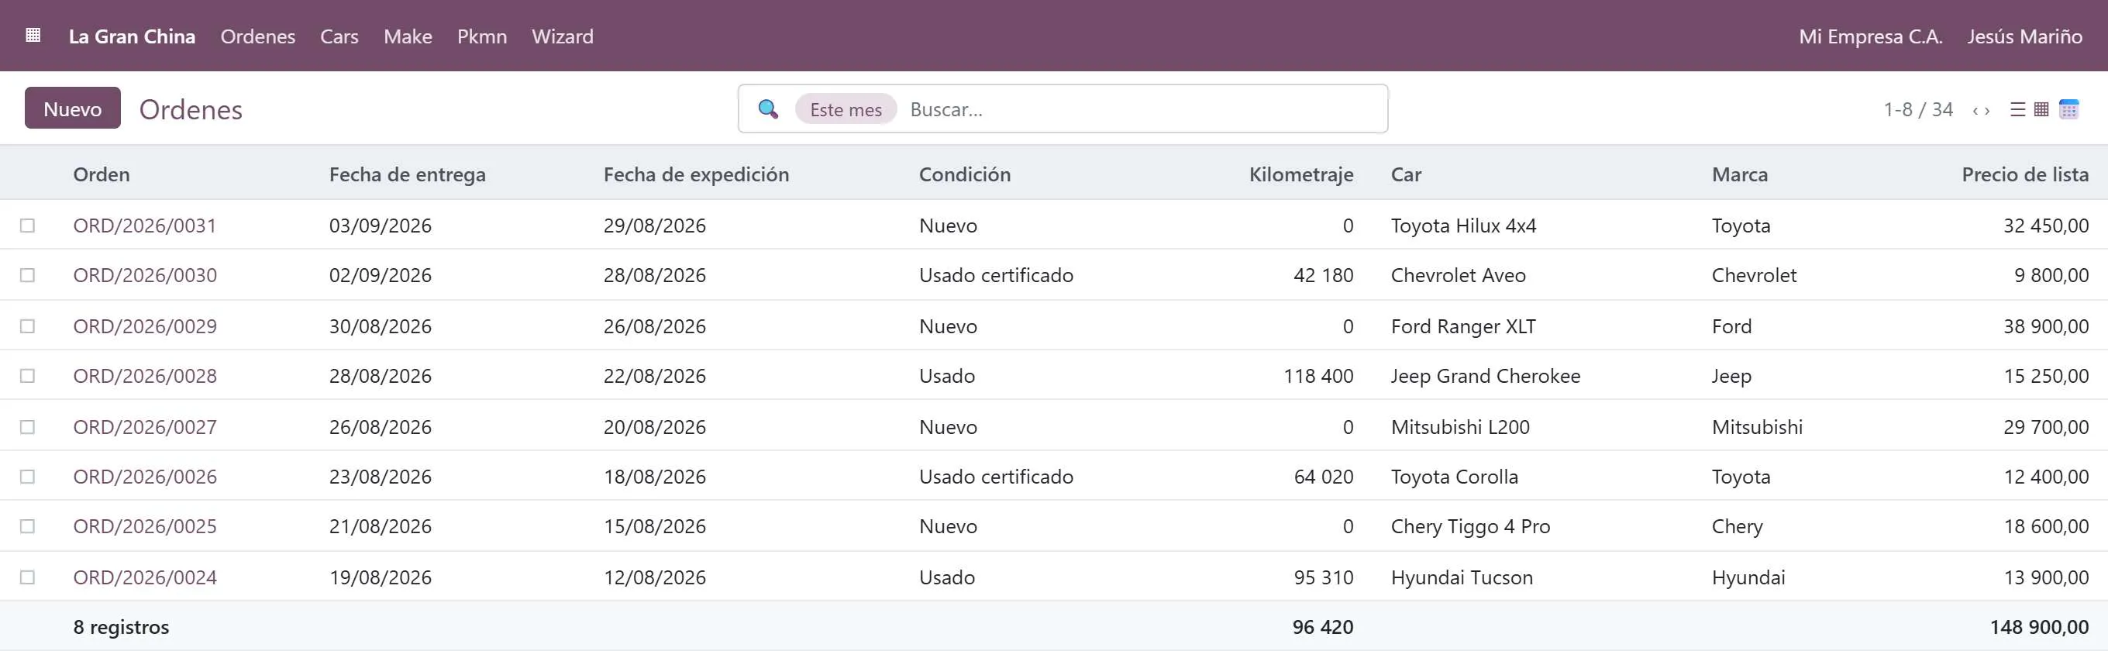Sort by Marca column header
This screenshot has height=651, width=2108.
[1740, 174]
